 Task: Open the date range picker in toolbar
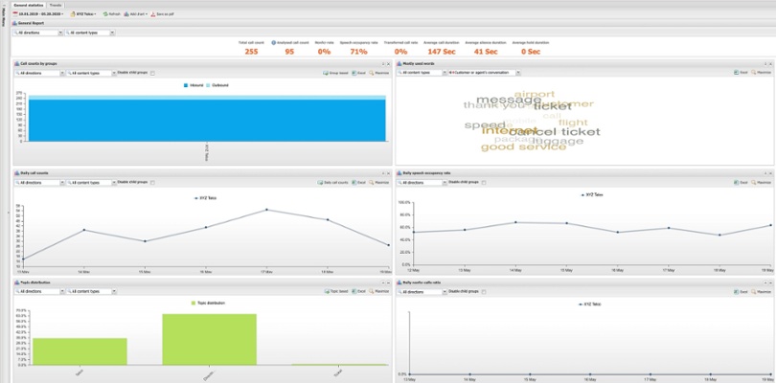40,13
